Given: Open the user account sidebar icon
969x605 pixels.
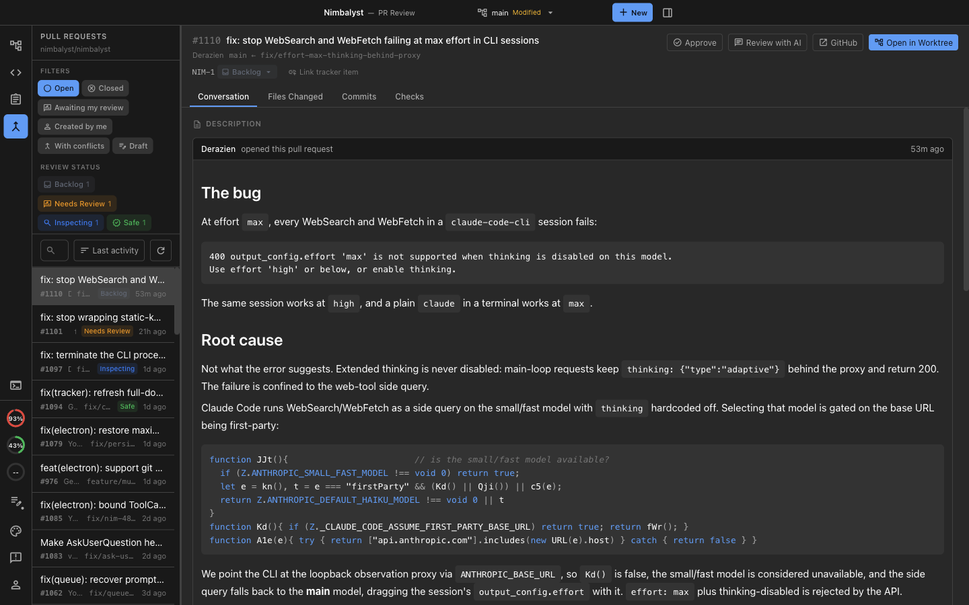Looking at the screenshot, I should point(15,585).
